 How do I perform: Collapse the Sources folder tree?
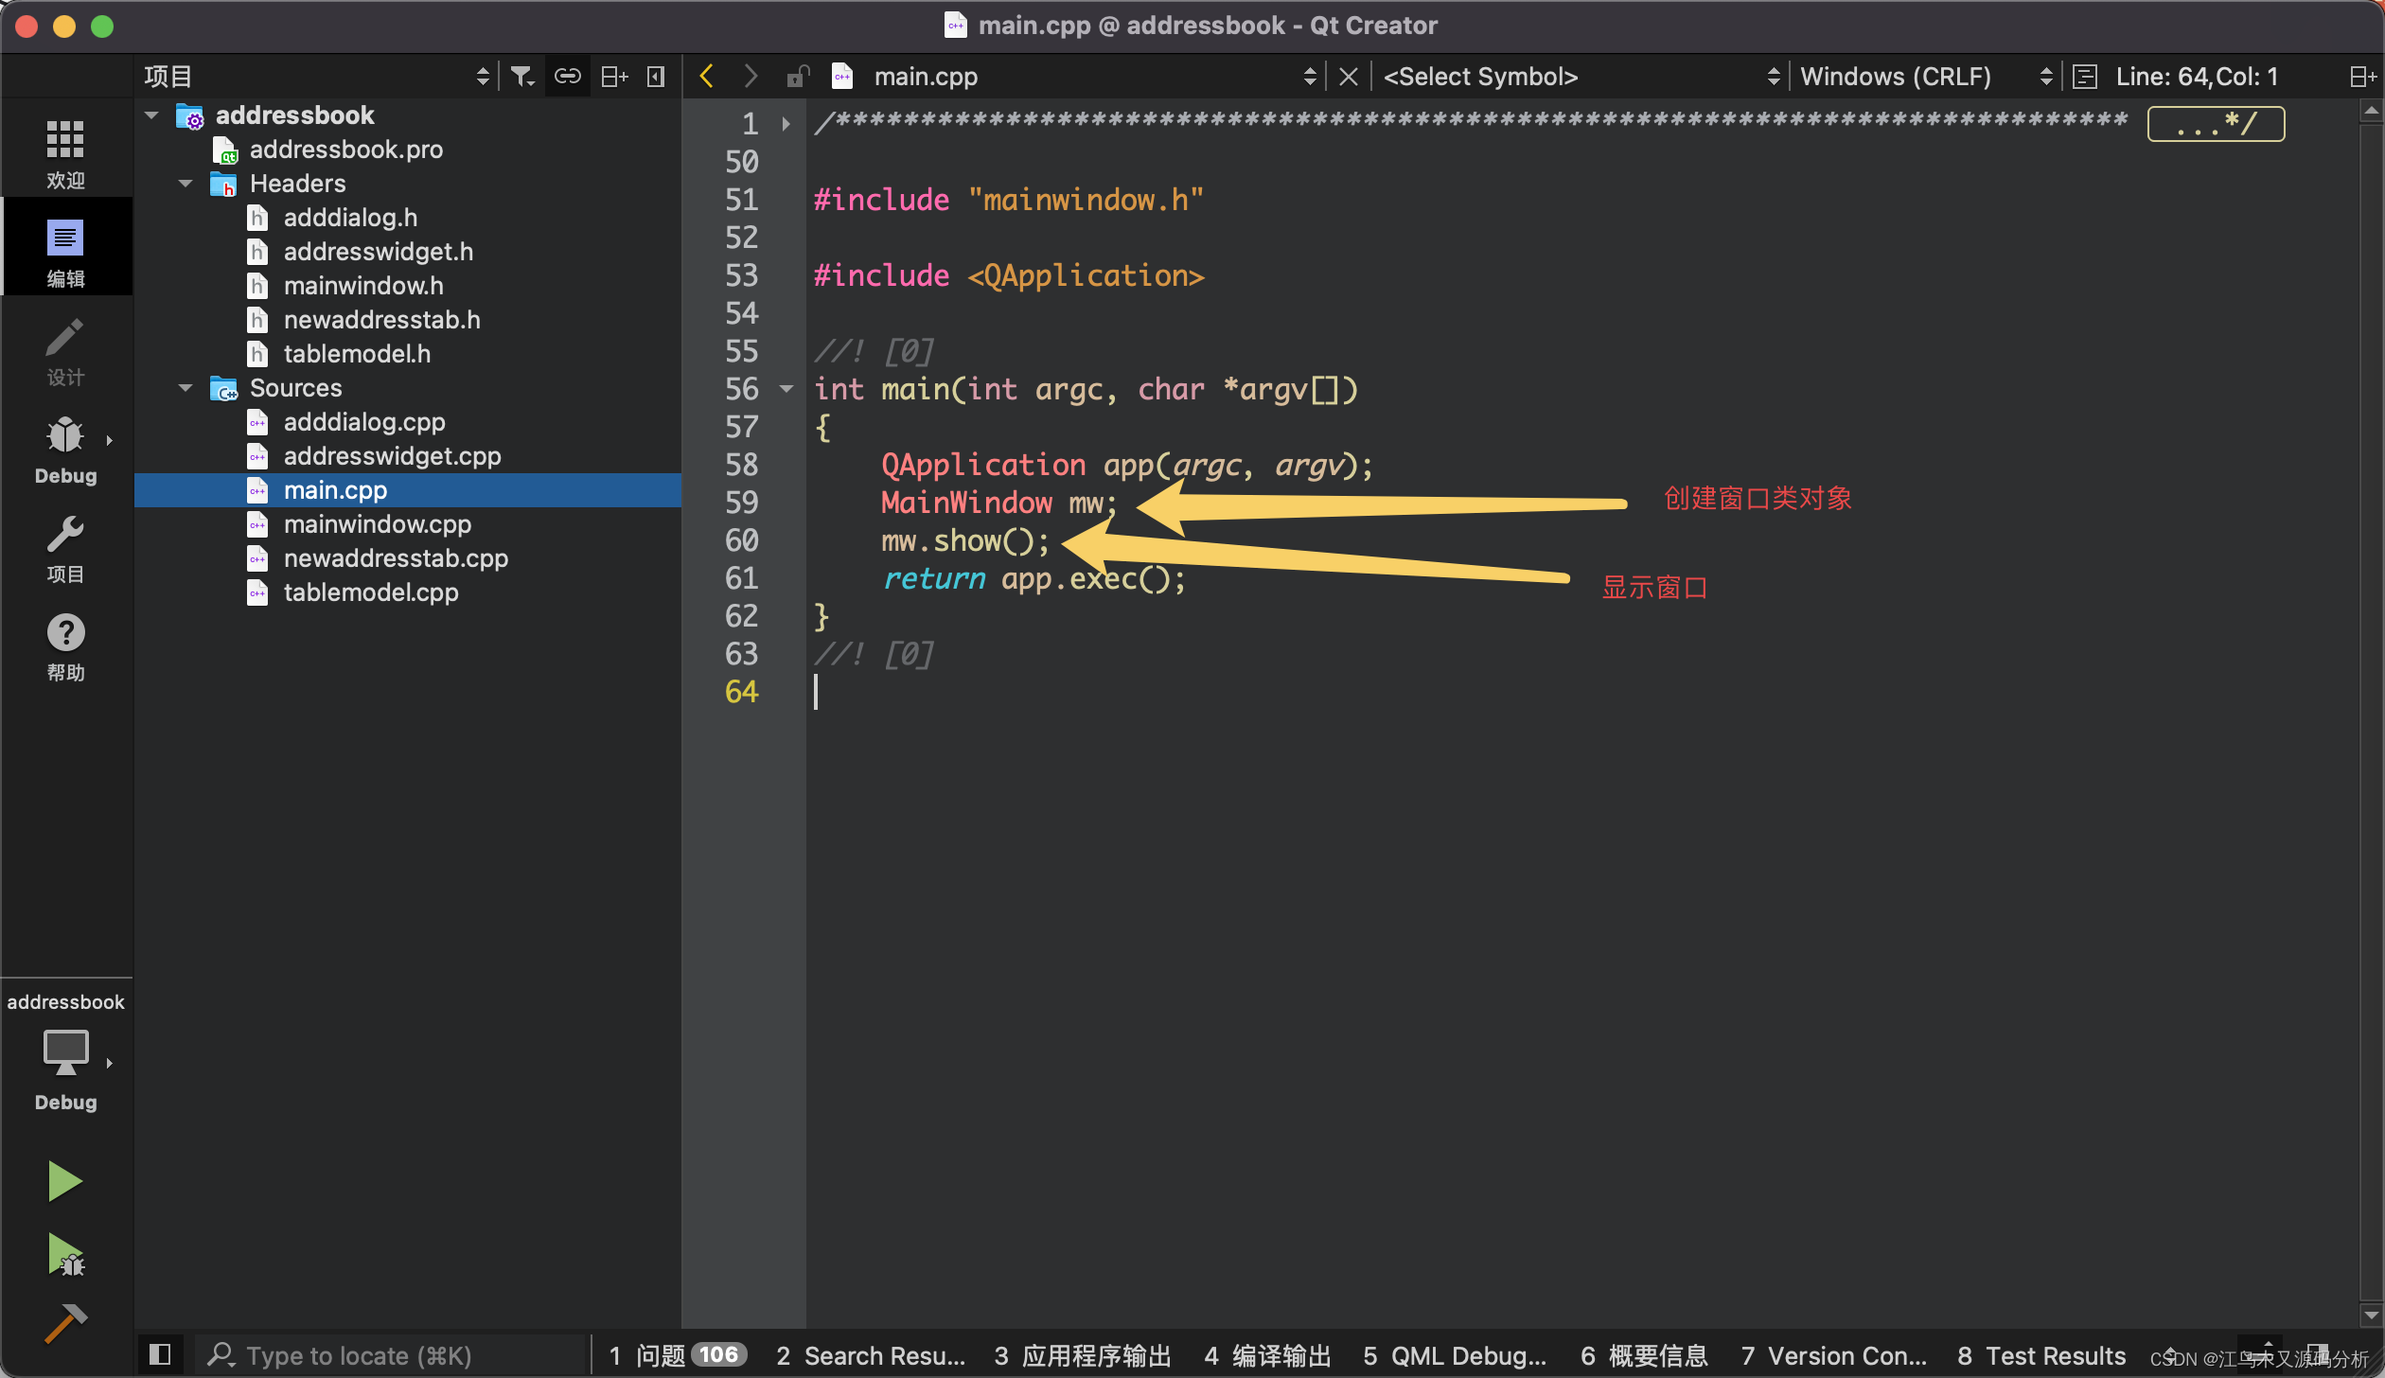click(185, 388)
